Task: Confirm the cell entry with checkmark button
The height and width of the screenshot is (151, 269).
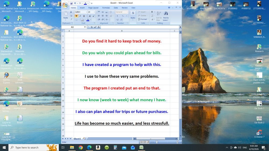Action: pos(95,27)
